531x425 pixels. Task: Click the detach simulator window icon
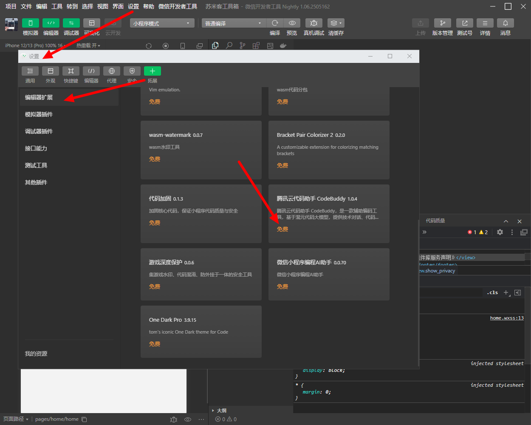(200, 46)
